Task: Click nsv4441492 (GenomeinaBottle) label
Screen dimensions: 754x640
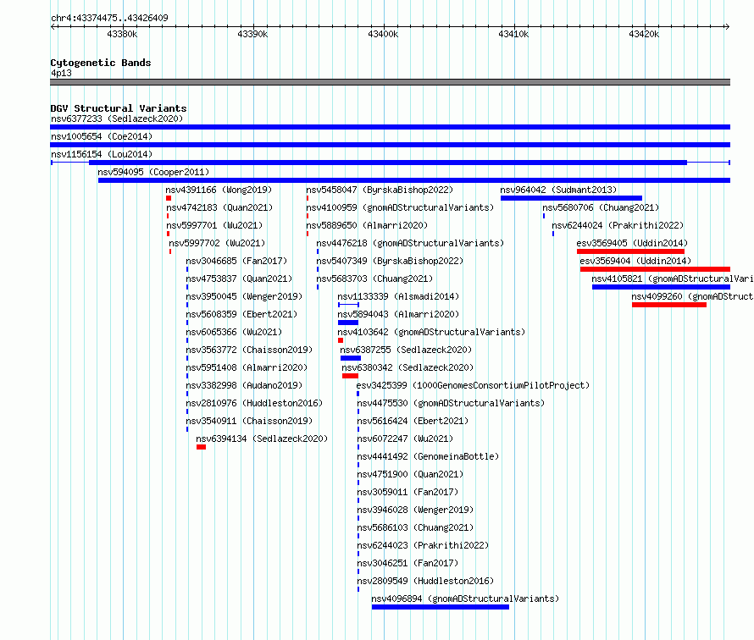Action: tap(428, 456)
